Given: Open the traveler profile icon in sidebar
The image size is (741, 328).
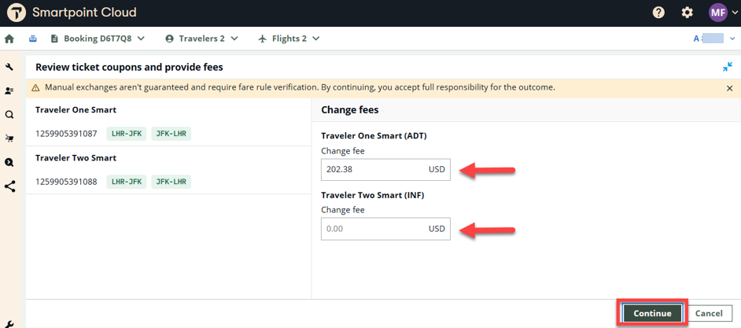Looking at the screenshot, I should tap(9, 91).
